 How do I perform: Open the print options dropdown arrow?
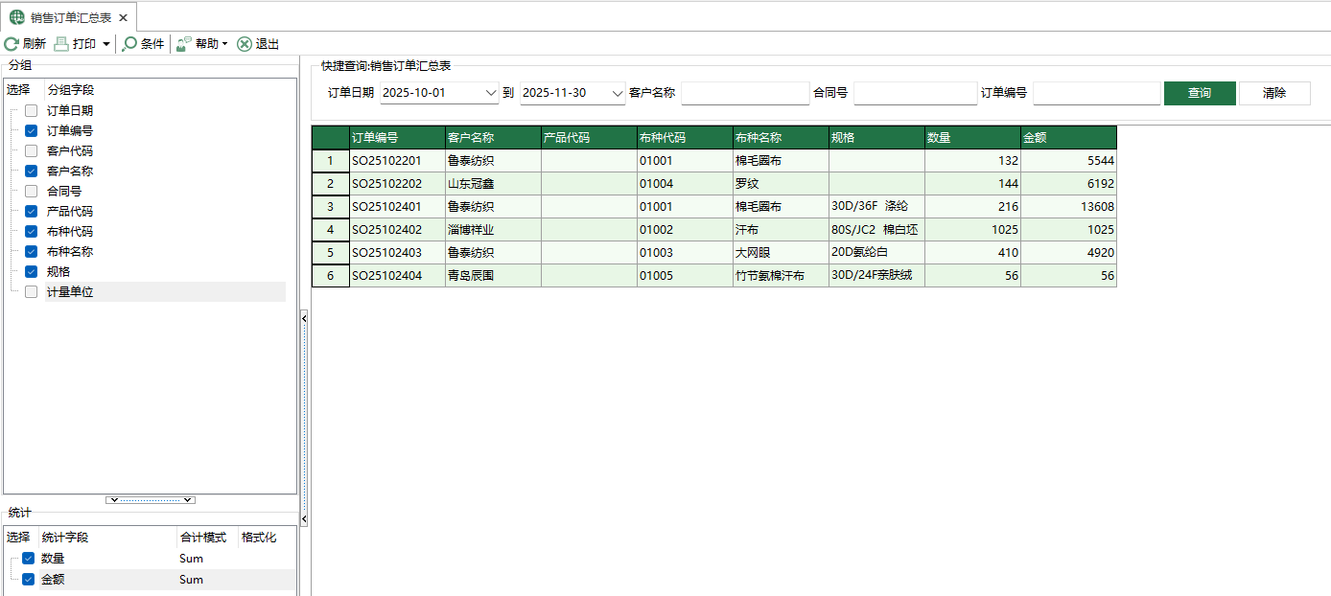[x=105, y=43]
